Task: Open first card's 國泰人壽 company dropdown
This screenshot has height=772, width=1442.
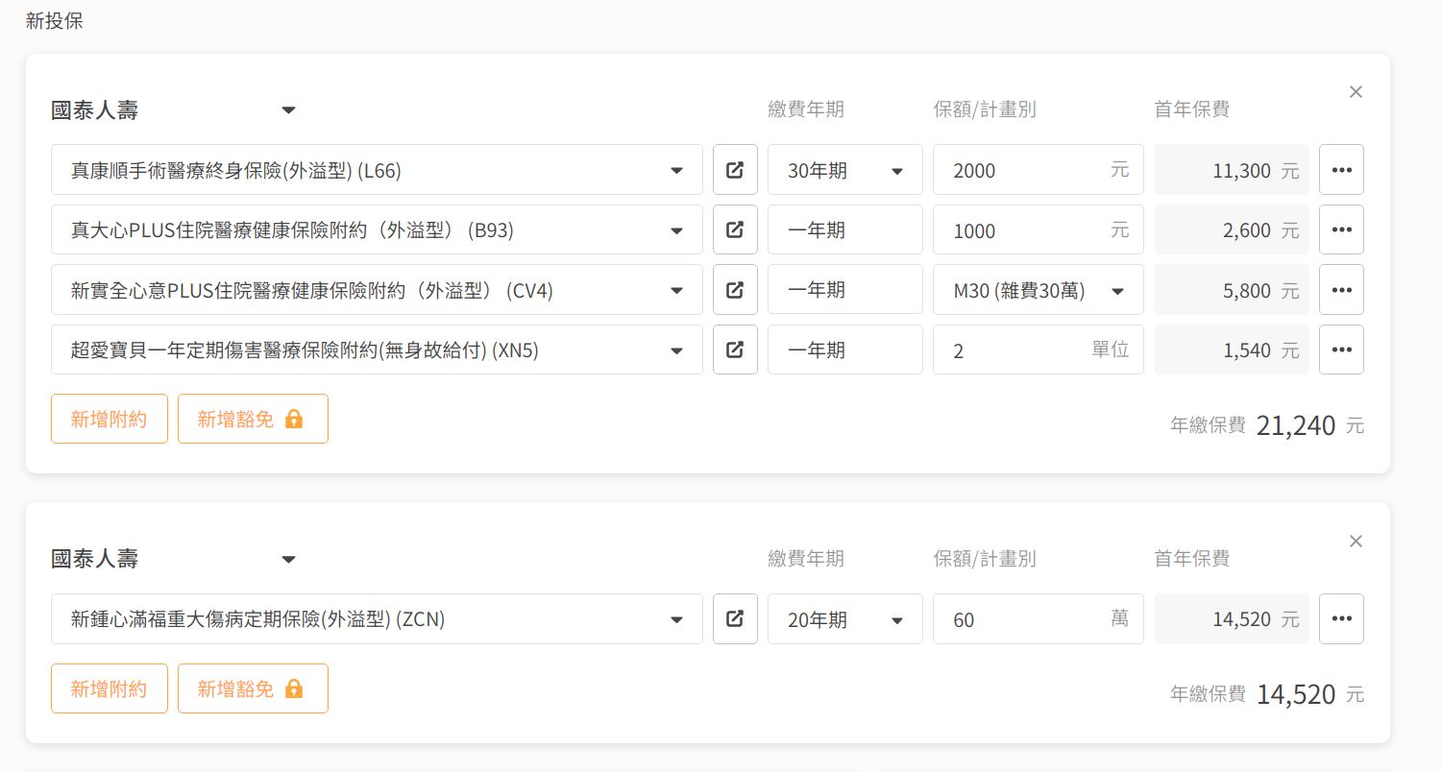Action: [x=174, y=110]
